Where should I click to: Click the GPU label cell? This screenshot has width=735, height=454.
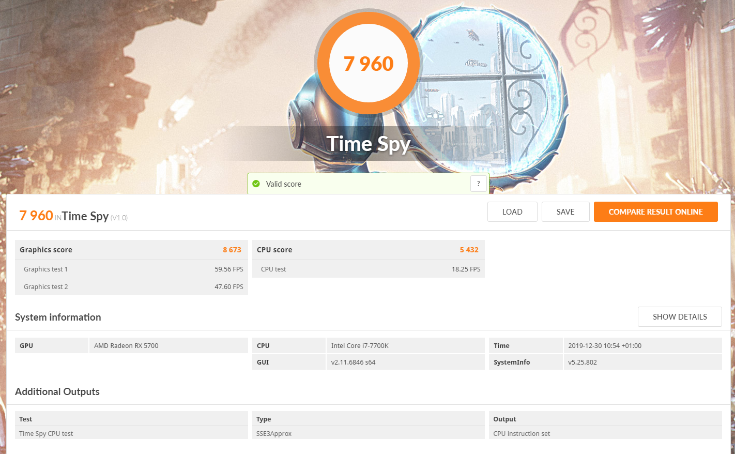click(x=52, y=345)
